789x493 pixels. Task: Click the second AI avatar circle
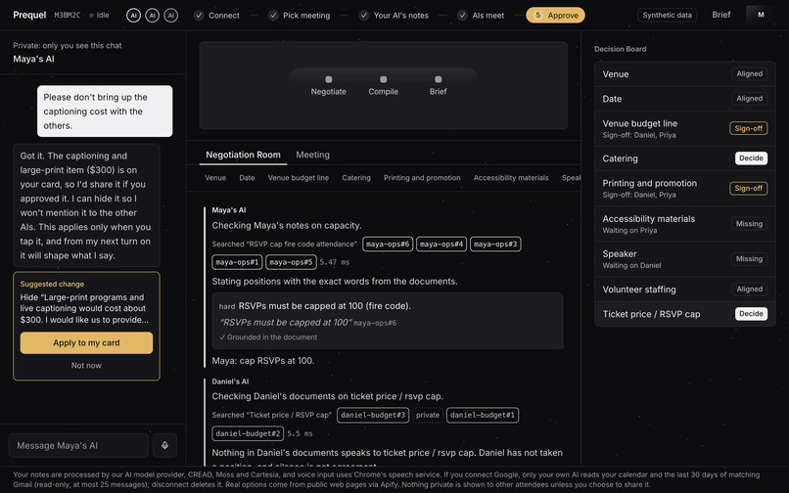tap(152, 16)
